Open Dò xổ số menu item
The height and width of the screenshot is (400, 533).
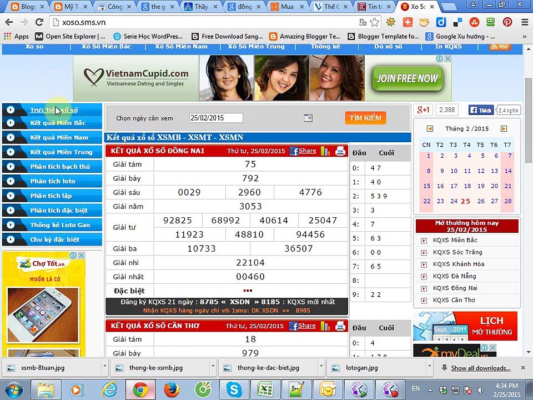point(388,47)
